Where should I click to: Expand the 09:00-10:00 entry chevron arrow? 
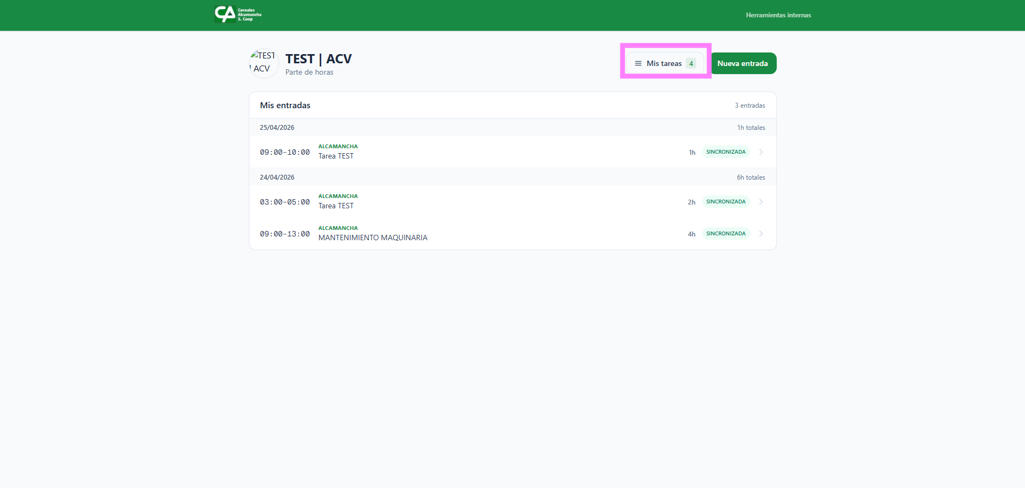click(x=761, y=152)
